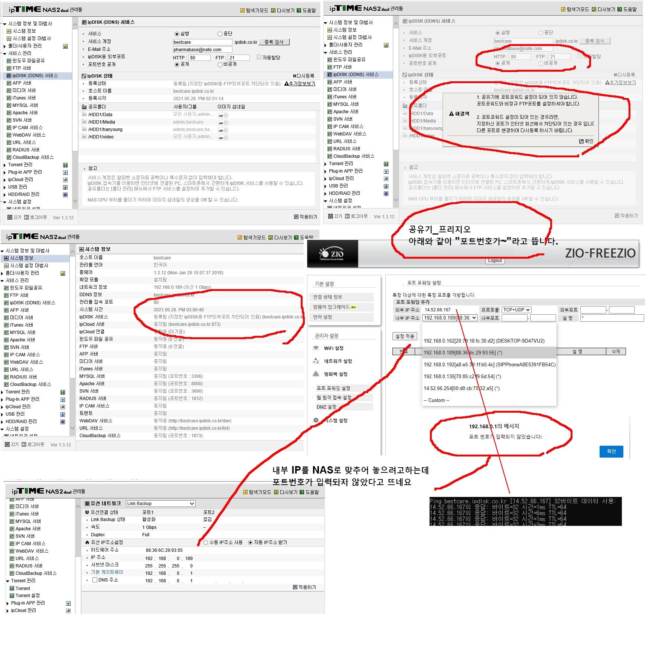The height and width of the screenshot is (668, 646).
Task: Click 시스템 설정 gear icon in ZIO menu
Action: pos(316,420)
